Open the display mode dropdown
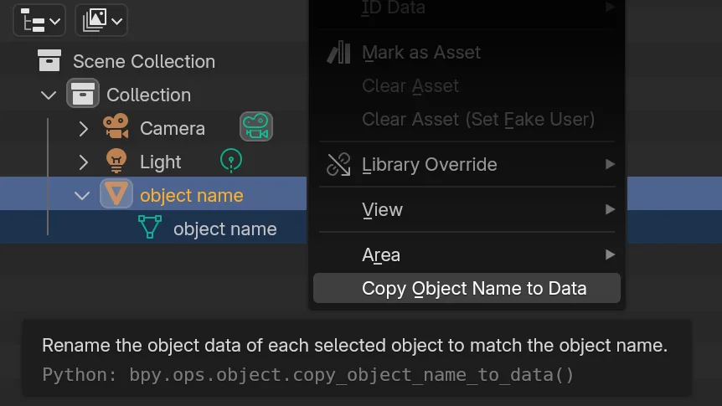This screenshot has height=406, width=722. 101,20
